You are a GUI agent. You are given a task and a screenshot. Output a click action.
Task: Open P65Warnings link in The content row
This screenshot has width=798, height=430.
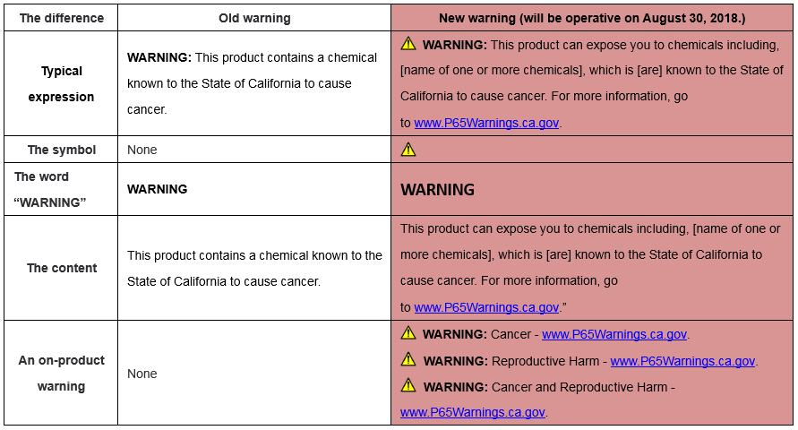point(486,307)
